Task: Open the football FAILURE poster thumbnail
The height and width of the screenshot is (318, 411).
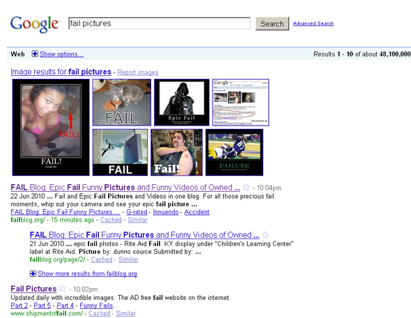Action: tap(234, 152)
